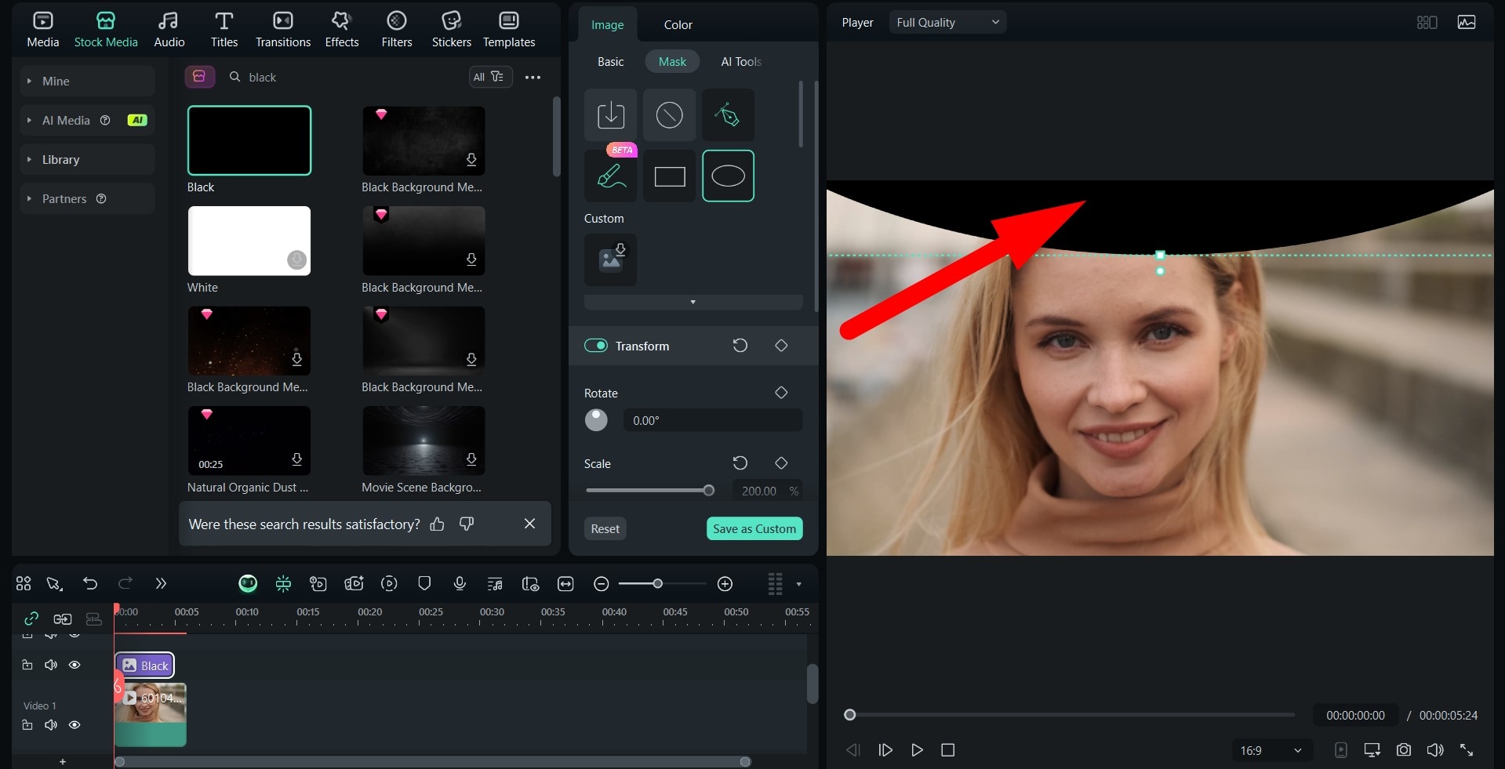Open the player snapshot image view icon
1505x769 pixels.
coord(1466,23)
